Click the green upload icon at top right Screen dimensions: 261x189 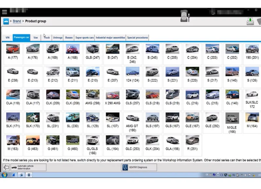[250, 22]
